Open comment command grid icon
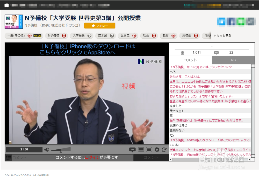Screen dimensions: 259x176 tap(8, 158)
